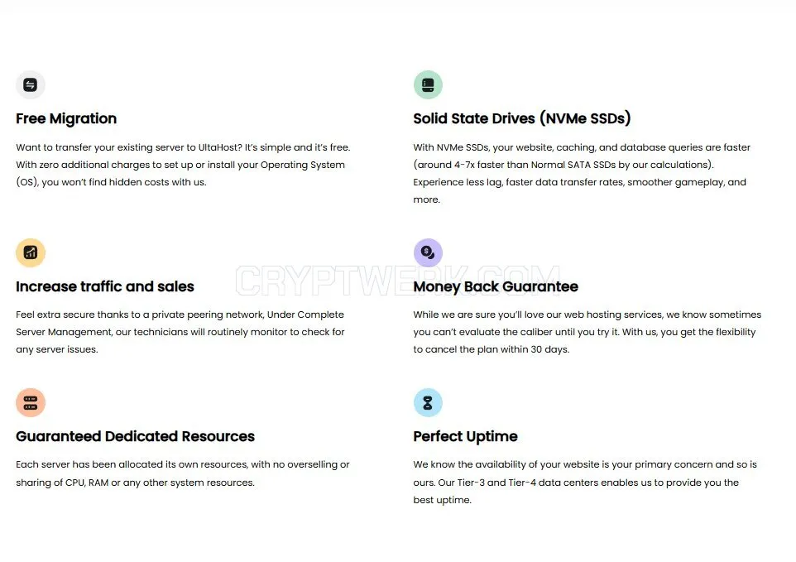Image resolution: width=796 pixels, height=562 pixels.
Task: Click the blue hourglass uptime icon
Action: [428, 402]
